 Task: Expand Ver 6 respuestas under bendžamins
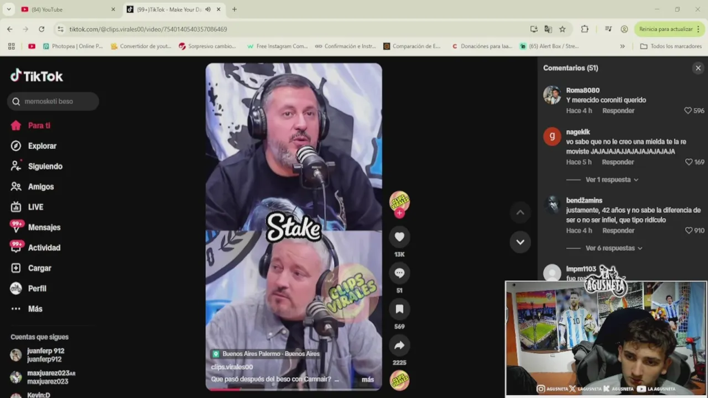(x=614, y=248)
